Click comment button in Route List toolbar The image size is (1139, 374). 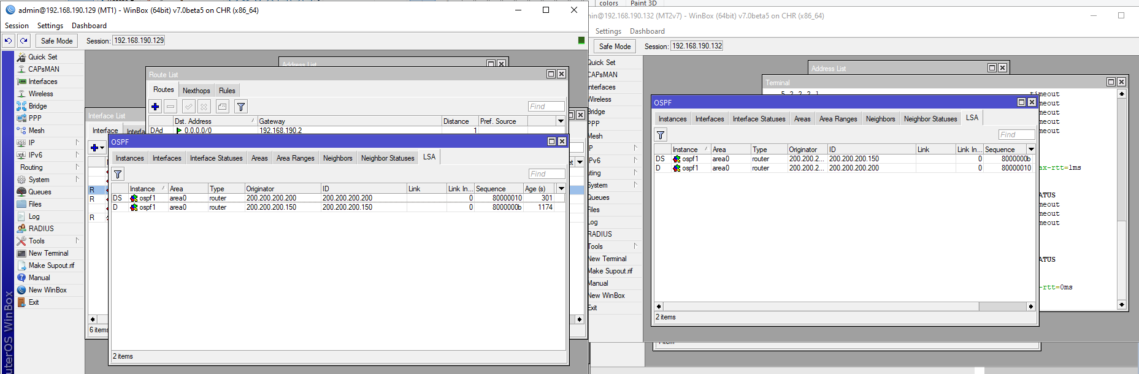tap(223, 107)
